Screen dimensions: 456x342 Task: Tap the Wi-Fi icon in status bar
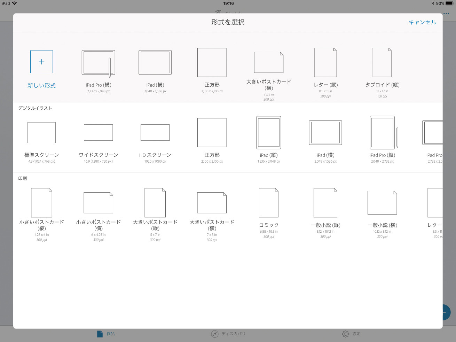[x=14, y=3]
